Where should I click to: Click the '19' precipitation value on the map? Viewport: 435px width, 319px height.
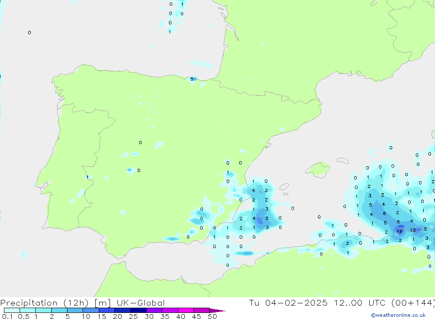coord(399,231)
